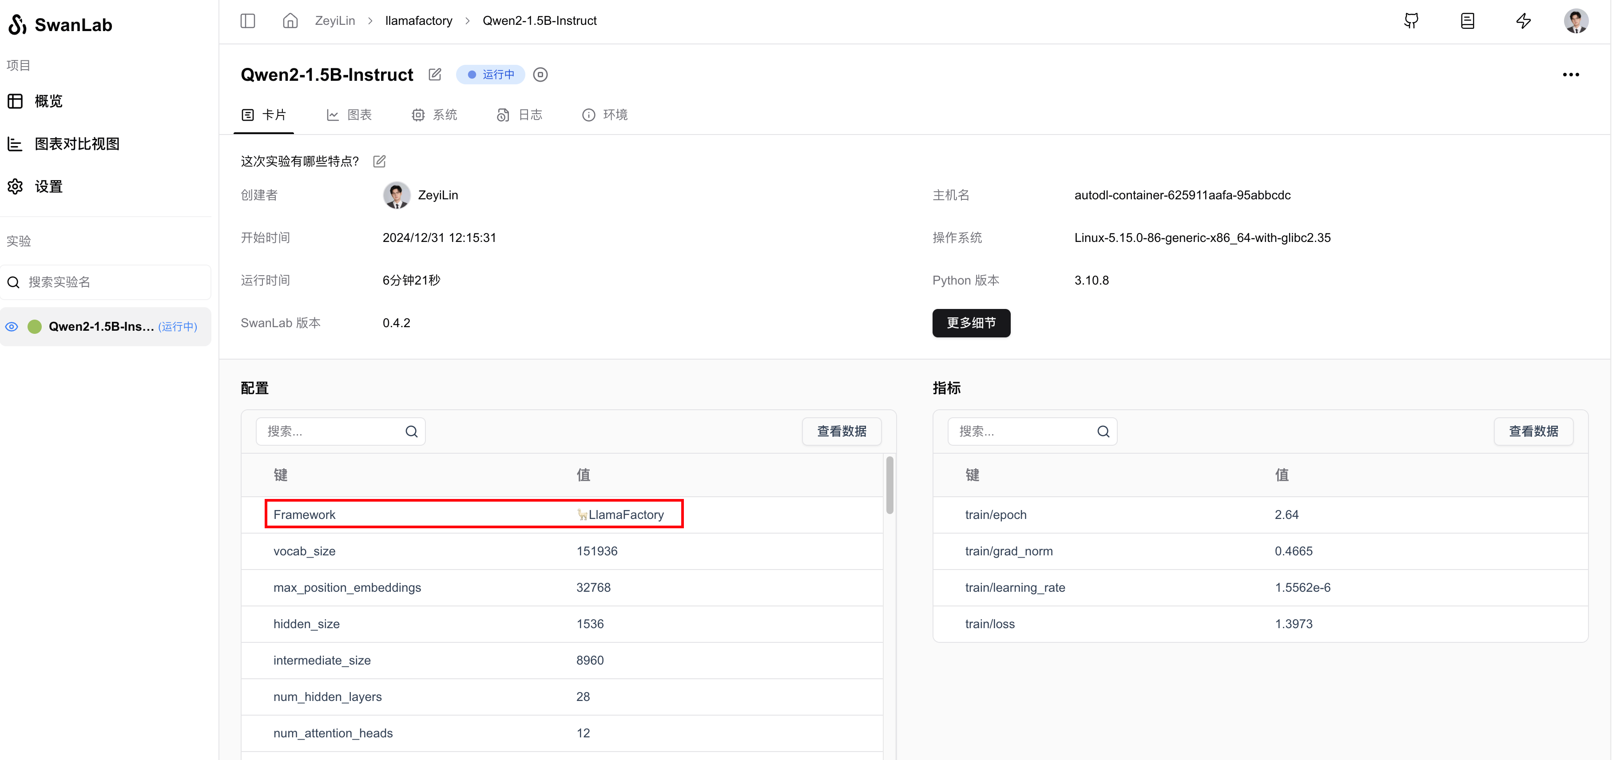The height and width of the screenshot is (760, 1612).
Task: Go to home via house icon
Action: point(290,20)
